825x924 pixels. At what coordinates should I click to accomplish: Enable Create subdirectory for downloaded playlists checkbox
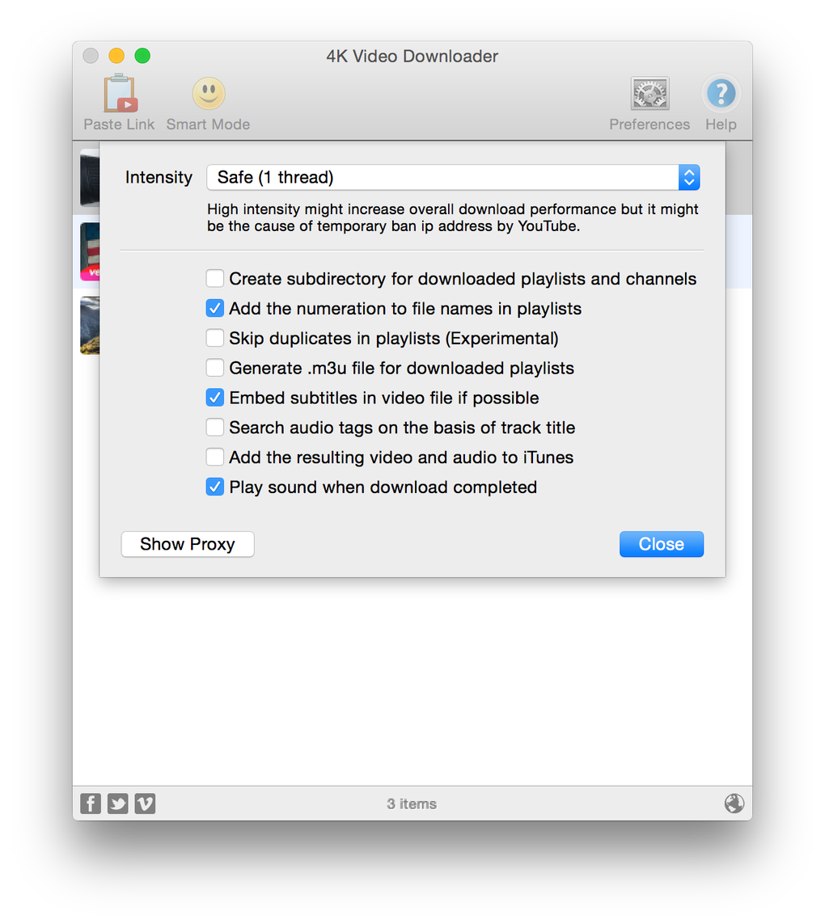(x=214, y=278)
